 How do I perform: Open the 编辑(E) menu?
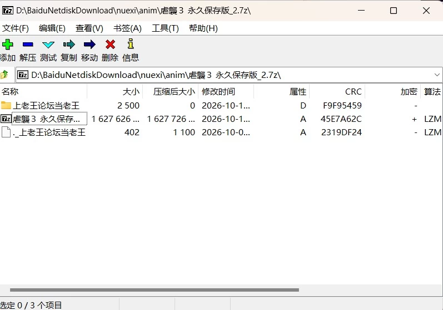point(52,28)
